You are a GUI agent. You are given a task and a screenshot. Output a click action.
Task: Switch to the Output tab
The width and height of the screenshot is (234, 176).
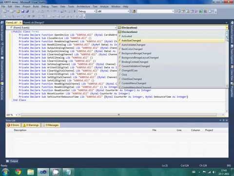(12, 161)
